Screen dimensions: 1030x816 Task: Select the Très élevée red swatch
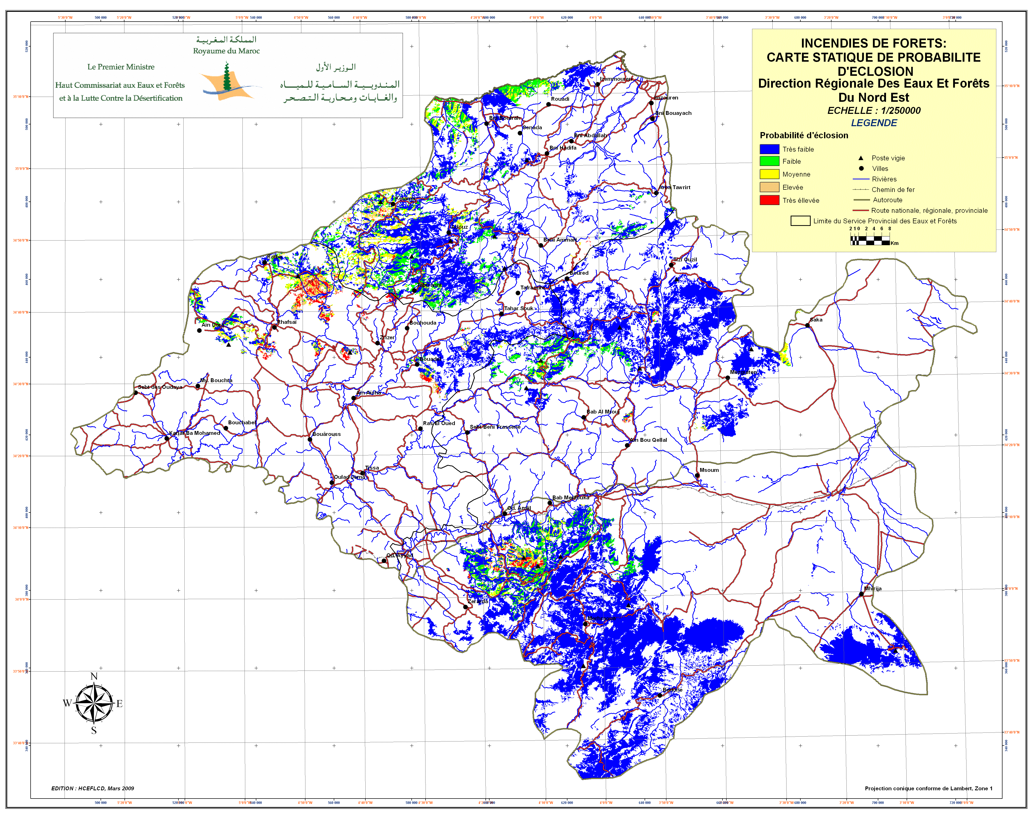[769, 200]
